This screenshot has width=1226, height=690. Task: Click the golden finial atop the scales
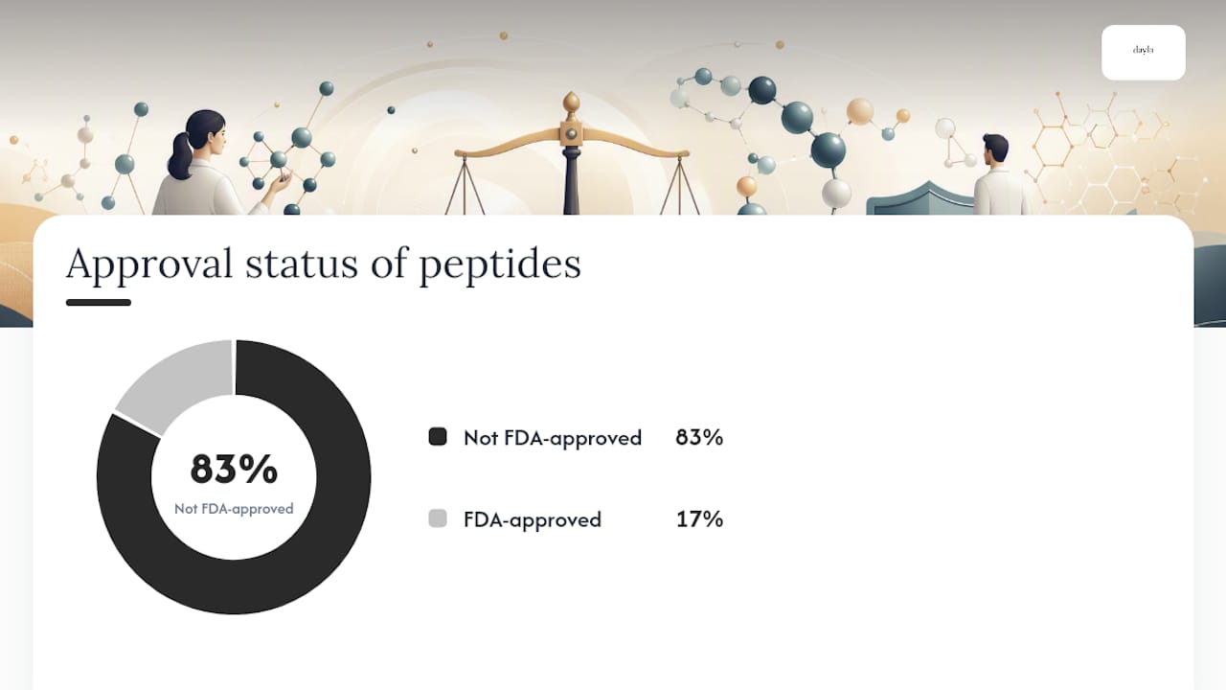(572, 103)
